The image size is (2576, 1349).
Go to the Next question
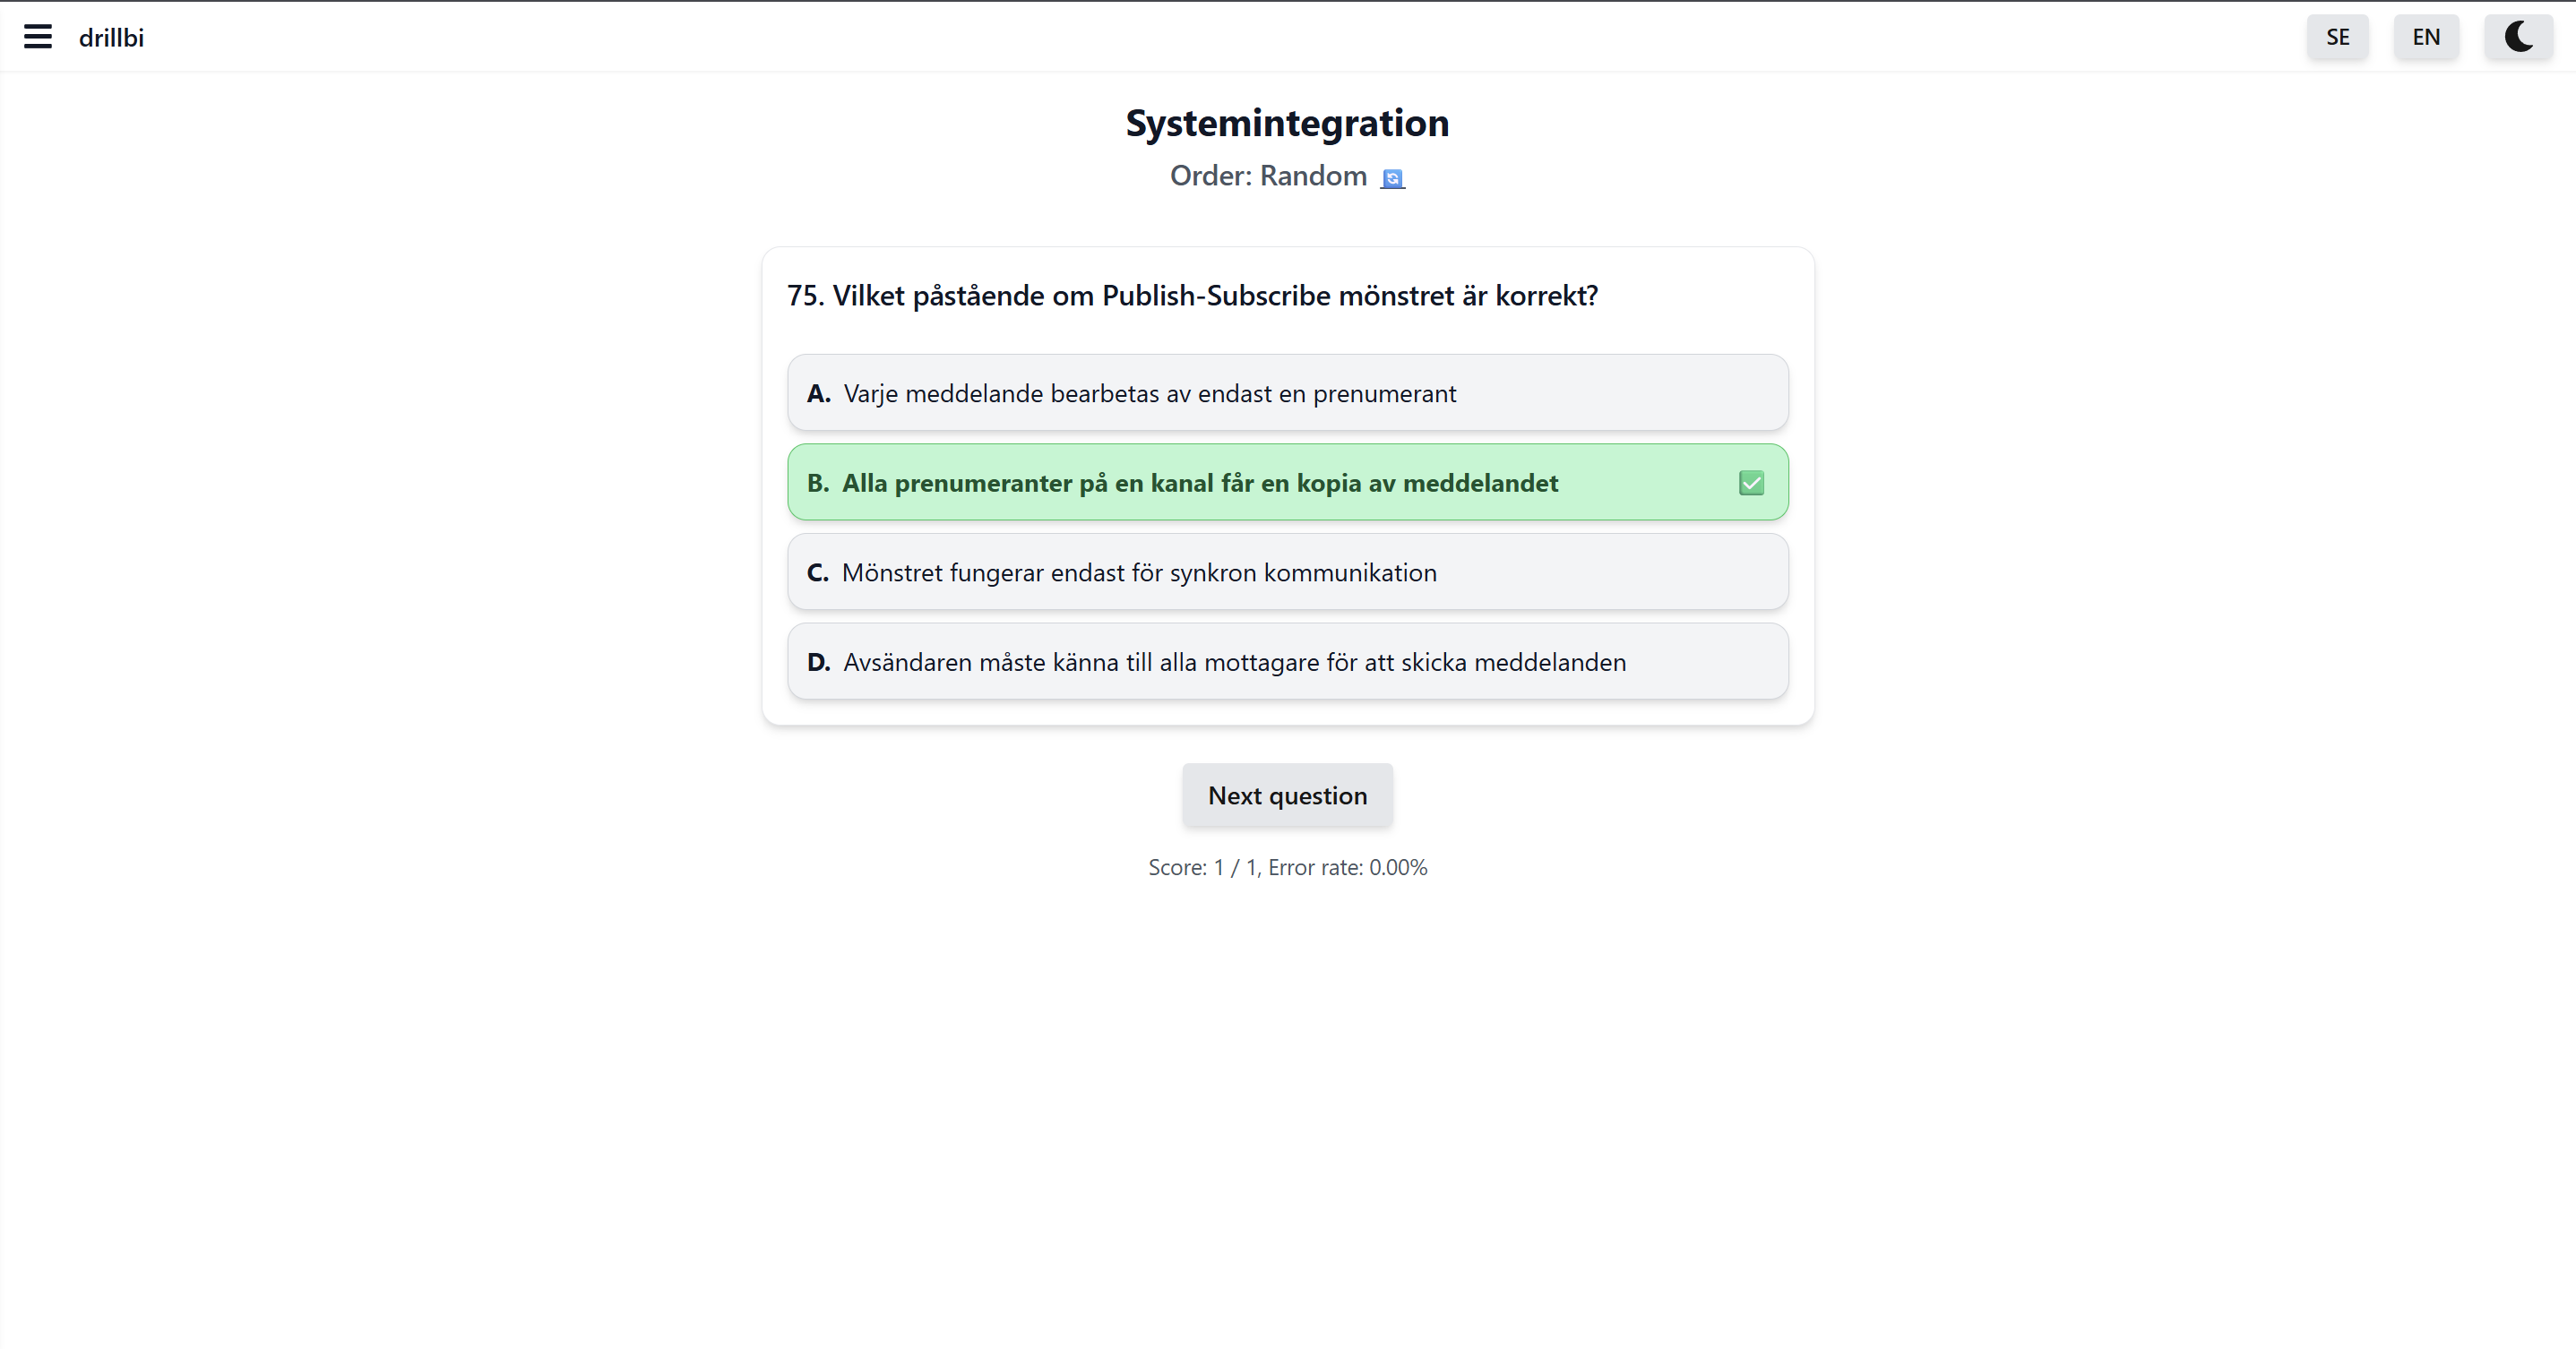(1287, 795)
